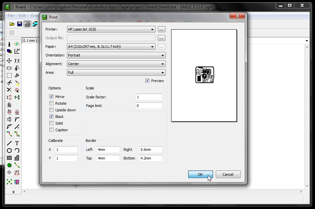Screen dimensions: 315x209
Task: Select the Ratsnest tool
Action: click(x=9, y=182)
